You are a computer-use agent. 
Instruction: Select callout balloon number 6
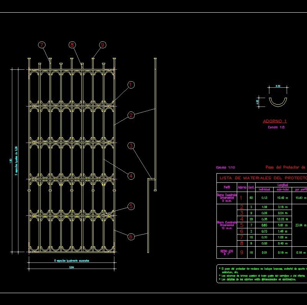131,236
